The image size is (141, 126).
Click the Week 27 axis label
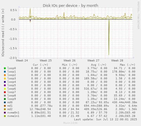(x=93, y=61)
